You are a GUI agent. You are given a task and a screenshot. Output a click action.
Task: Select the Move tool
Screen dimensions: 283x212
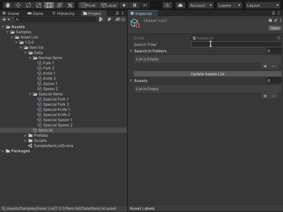point(18,5)
